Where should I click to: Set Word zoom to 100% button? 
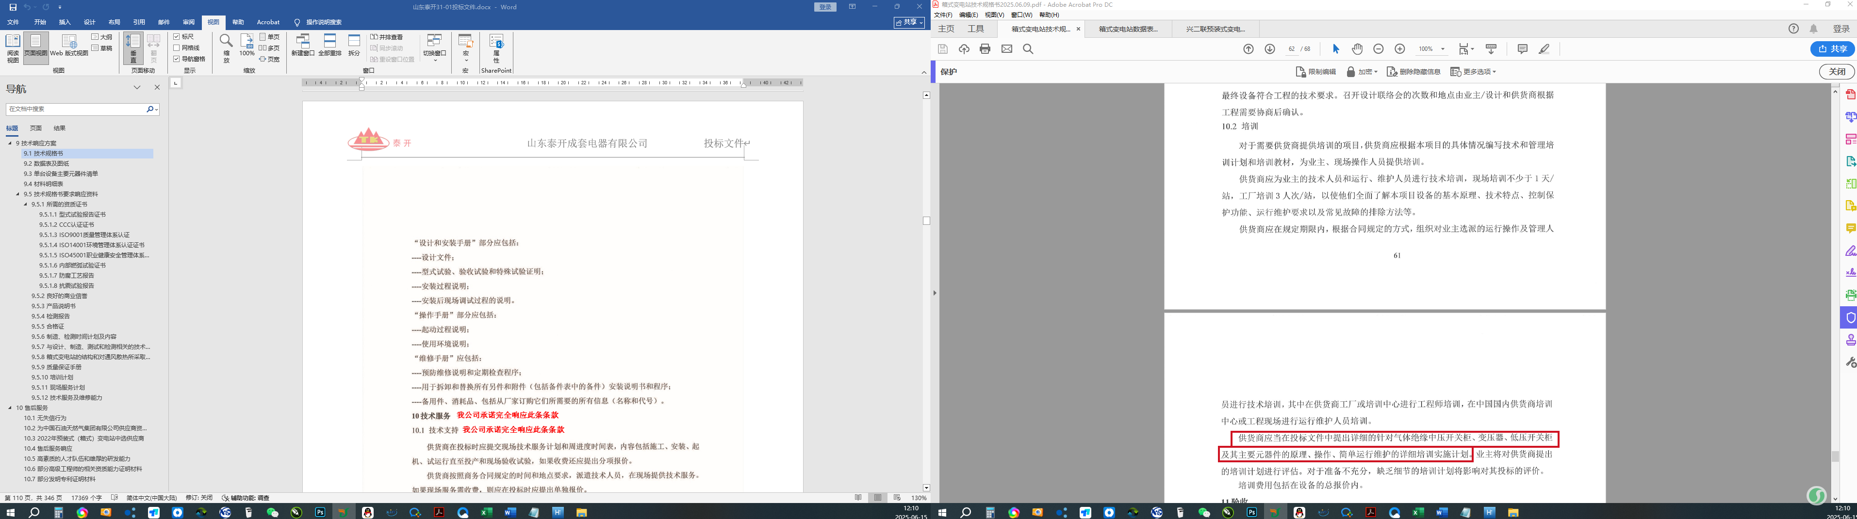[247, 46]
